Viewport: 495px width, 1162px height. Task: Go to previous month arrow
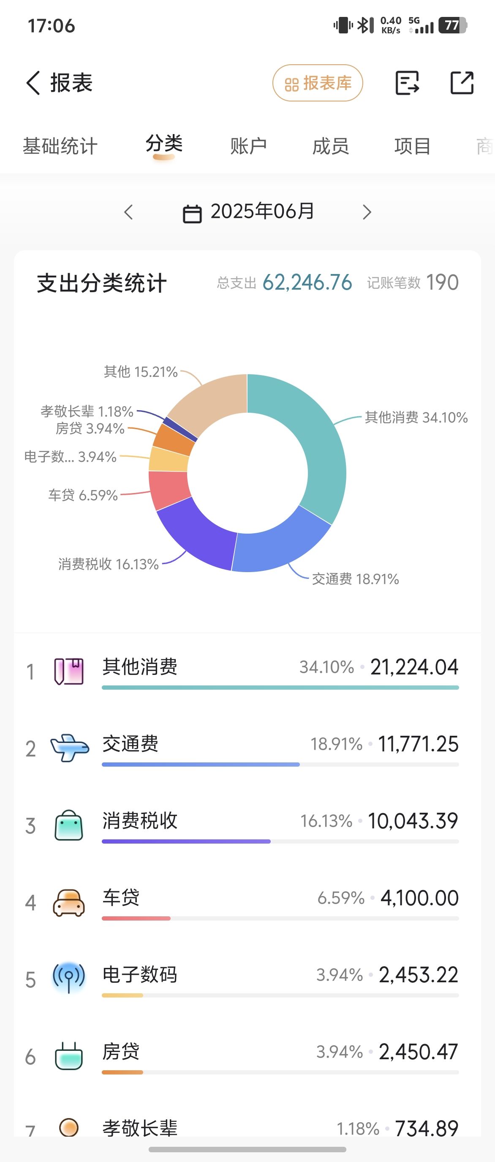pos(129,212)
